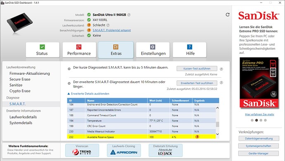Open the Einstellungen tab

click(x=153, y=50)
